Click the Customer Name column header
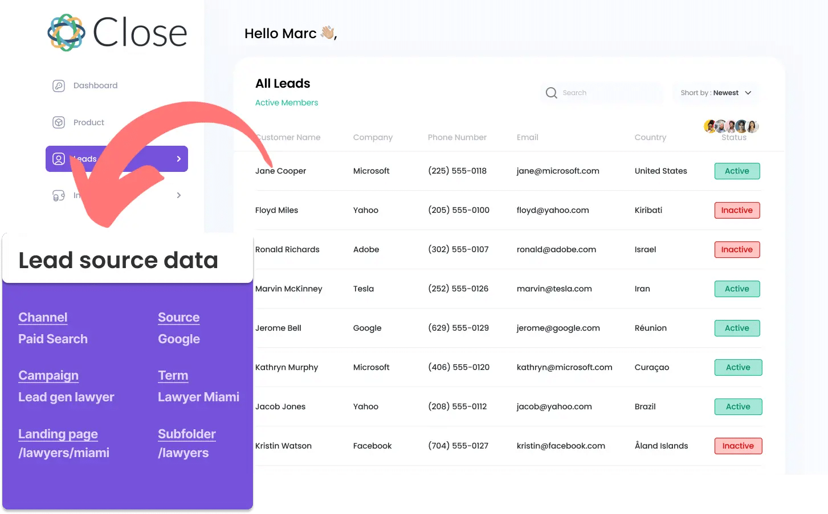Screen dimensions: 828x514 coord(288,137)
